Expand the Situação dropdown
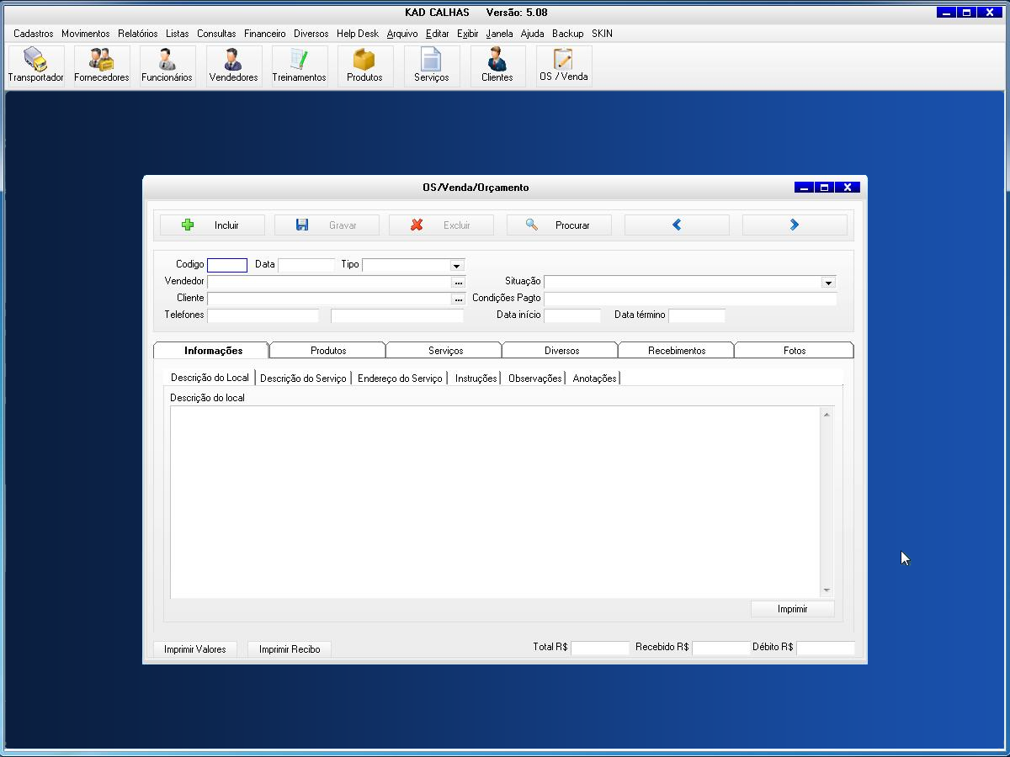This screenshot has height=757, width=1010. click(x=829, y=283)
